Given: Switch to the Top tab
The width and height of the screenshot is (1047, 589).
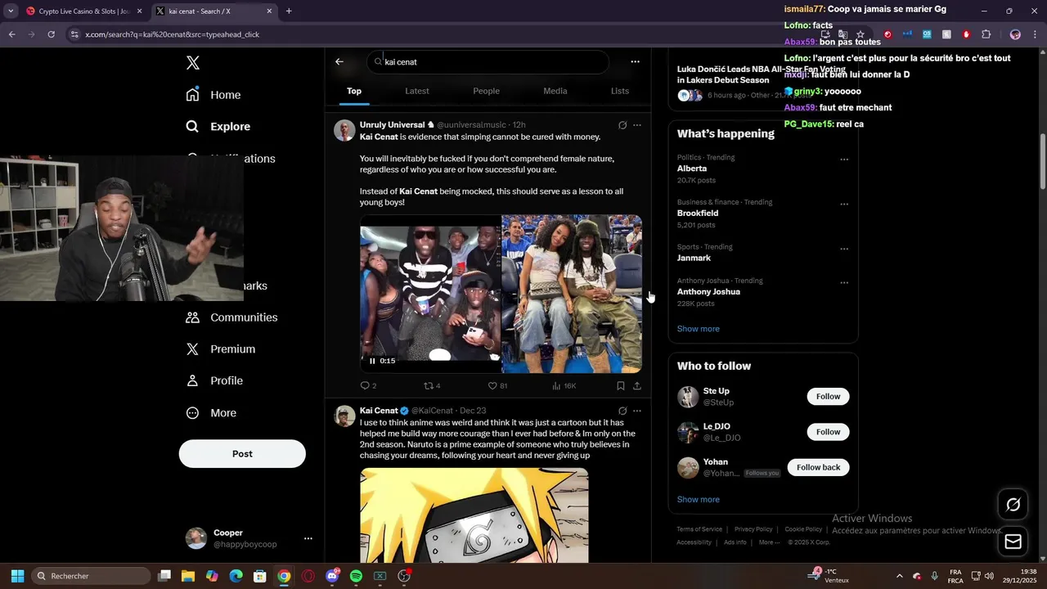Looking at the screenshot, I should pos(354,91).
